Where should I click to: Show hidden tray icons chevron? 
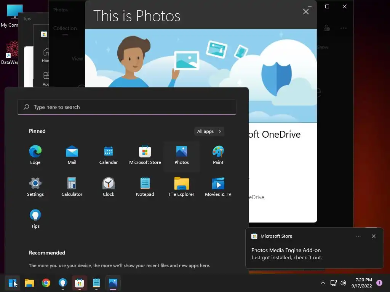point(323,283)
